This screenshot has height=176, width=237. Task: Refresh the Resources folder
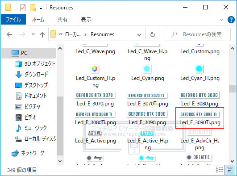click(153, 35)
